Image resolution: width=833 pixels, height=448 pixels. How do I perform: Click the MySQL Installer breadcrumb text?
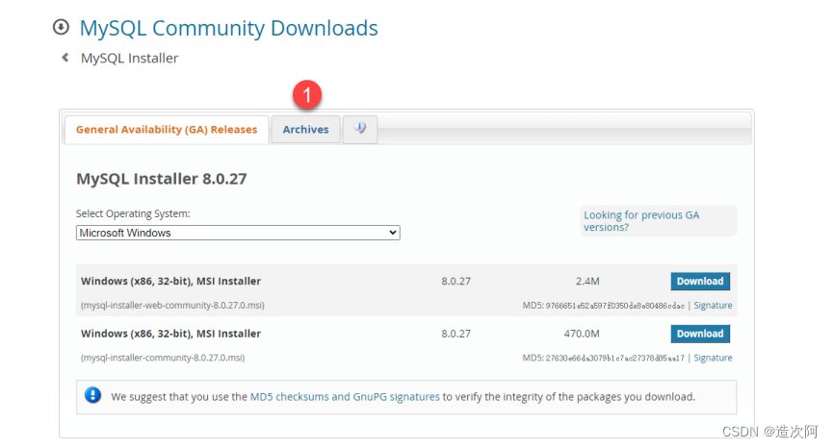pyautogui.click(x=130, y=58)
